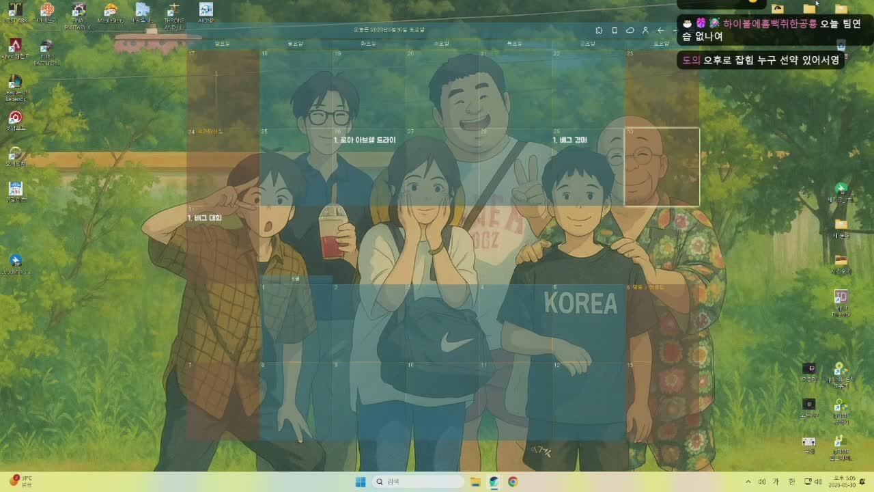874x492 pixels.
Task: Open the weather widget showing 31°C
Action: (x=20, y=481)
